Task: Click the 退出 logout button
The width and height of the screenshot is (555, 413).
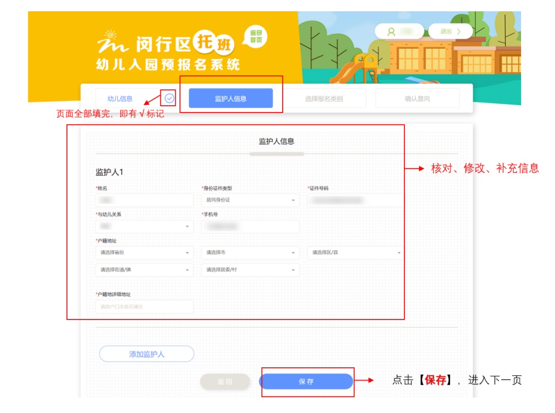Action: pos(450,31)
